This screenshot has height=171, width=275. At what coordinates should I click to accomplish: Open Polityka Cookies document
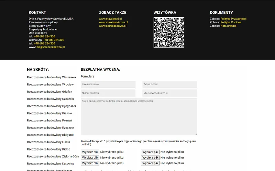point(231,22)
